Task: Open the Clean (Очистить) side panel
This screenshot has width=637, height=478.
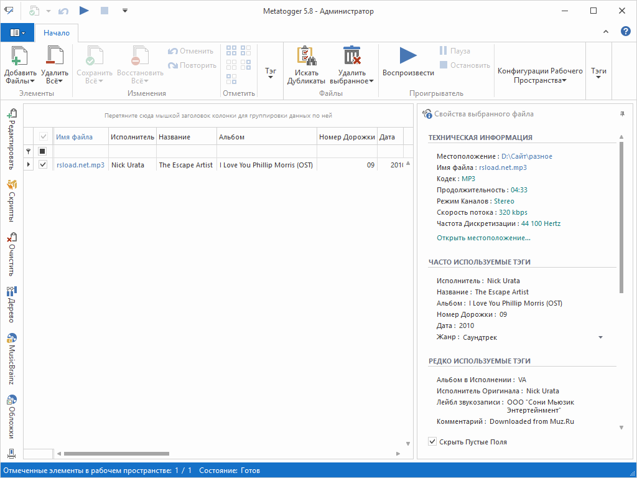Action: click(x=12, y=254)
